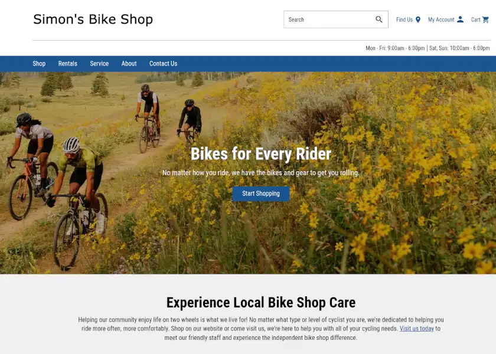496x354 pixels.
Task: Click the magnifying glass search icon
Action: click(378, 19)
